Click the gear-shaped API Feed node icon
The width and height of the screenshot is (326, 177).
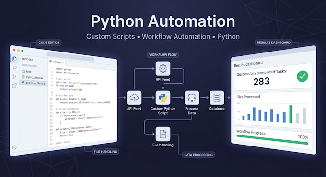pos(163,69)
